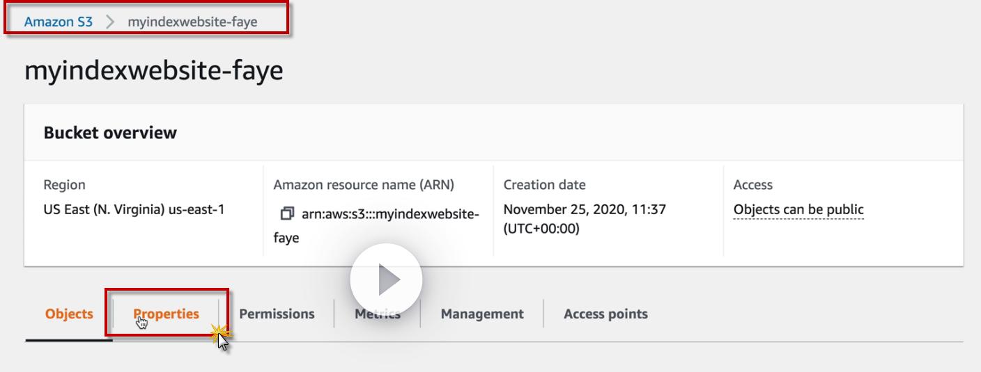Screen dimensions: 981x372
Task: Switch to the Properties tab
Action: click(x=167, y=314)
